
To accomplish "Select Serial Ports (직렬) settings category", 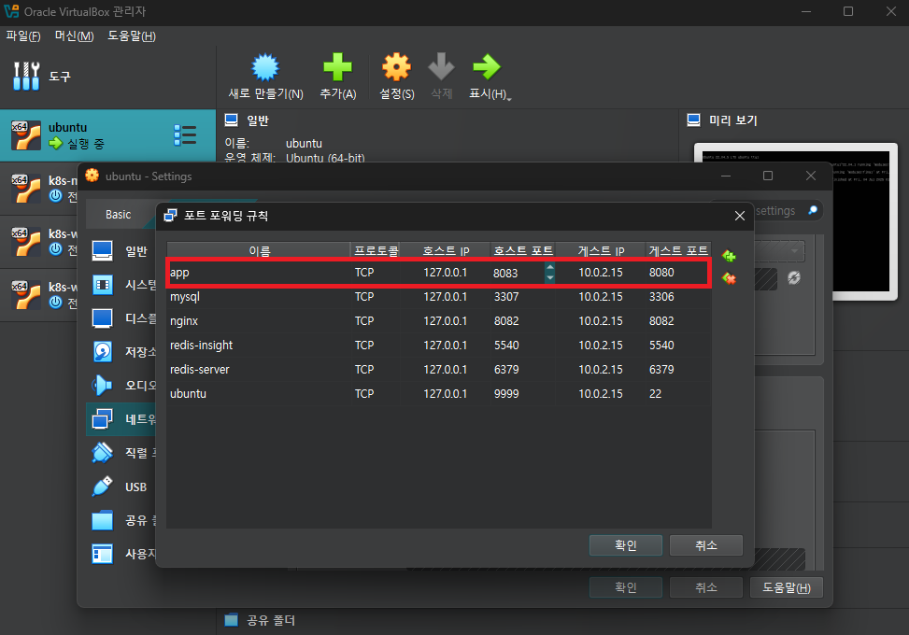I will click(x=121, y=453).
